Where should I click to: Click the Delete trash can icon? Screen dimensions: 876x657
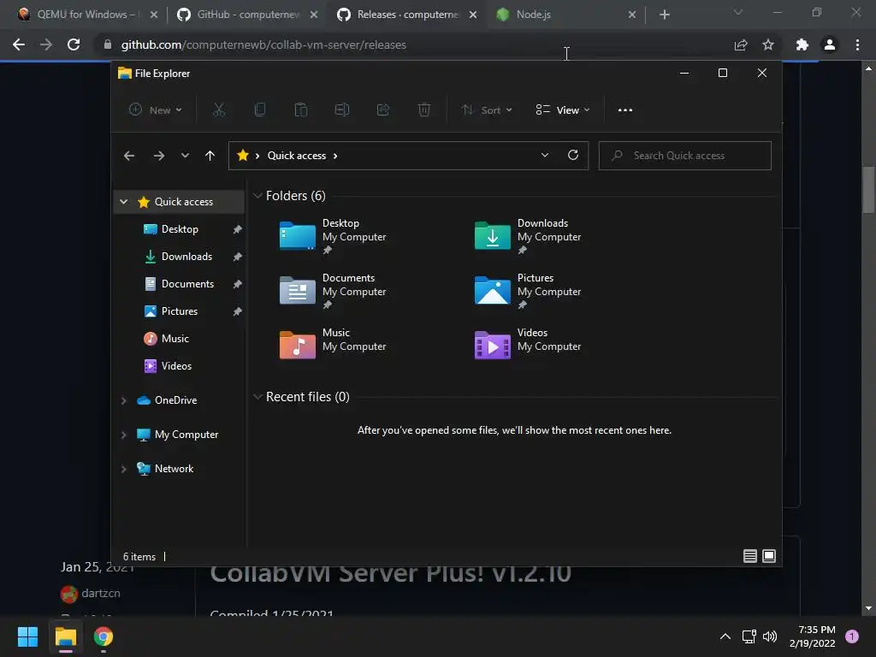point(424,110)
